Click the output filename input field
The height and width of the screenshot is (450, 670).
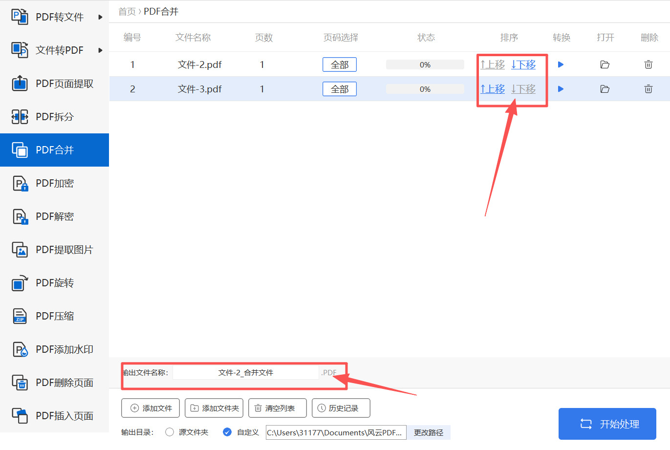pos(247,372)
